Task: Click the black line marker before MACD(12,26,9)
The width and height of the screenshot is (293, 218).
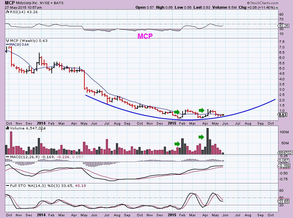Action: point(8,157)
